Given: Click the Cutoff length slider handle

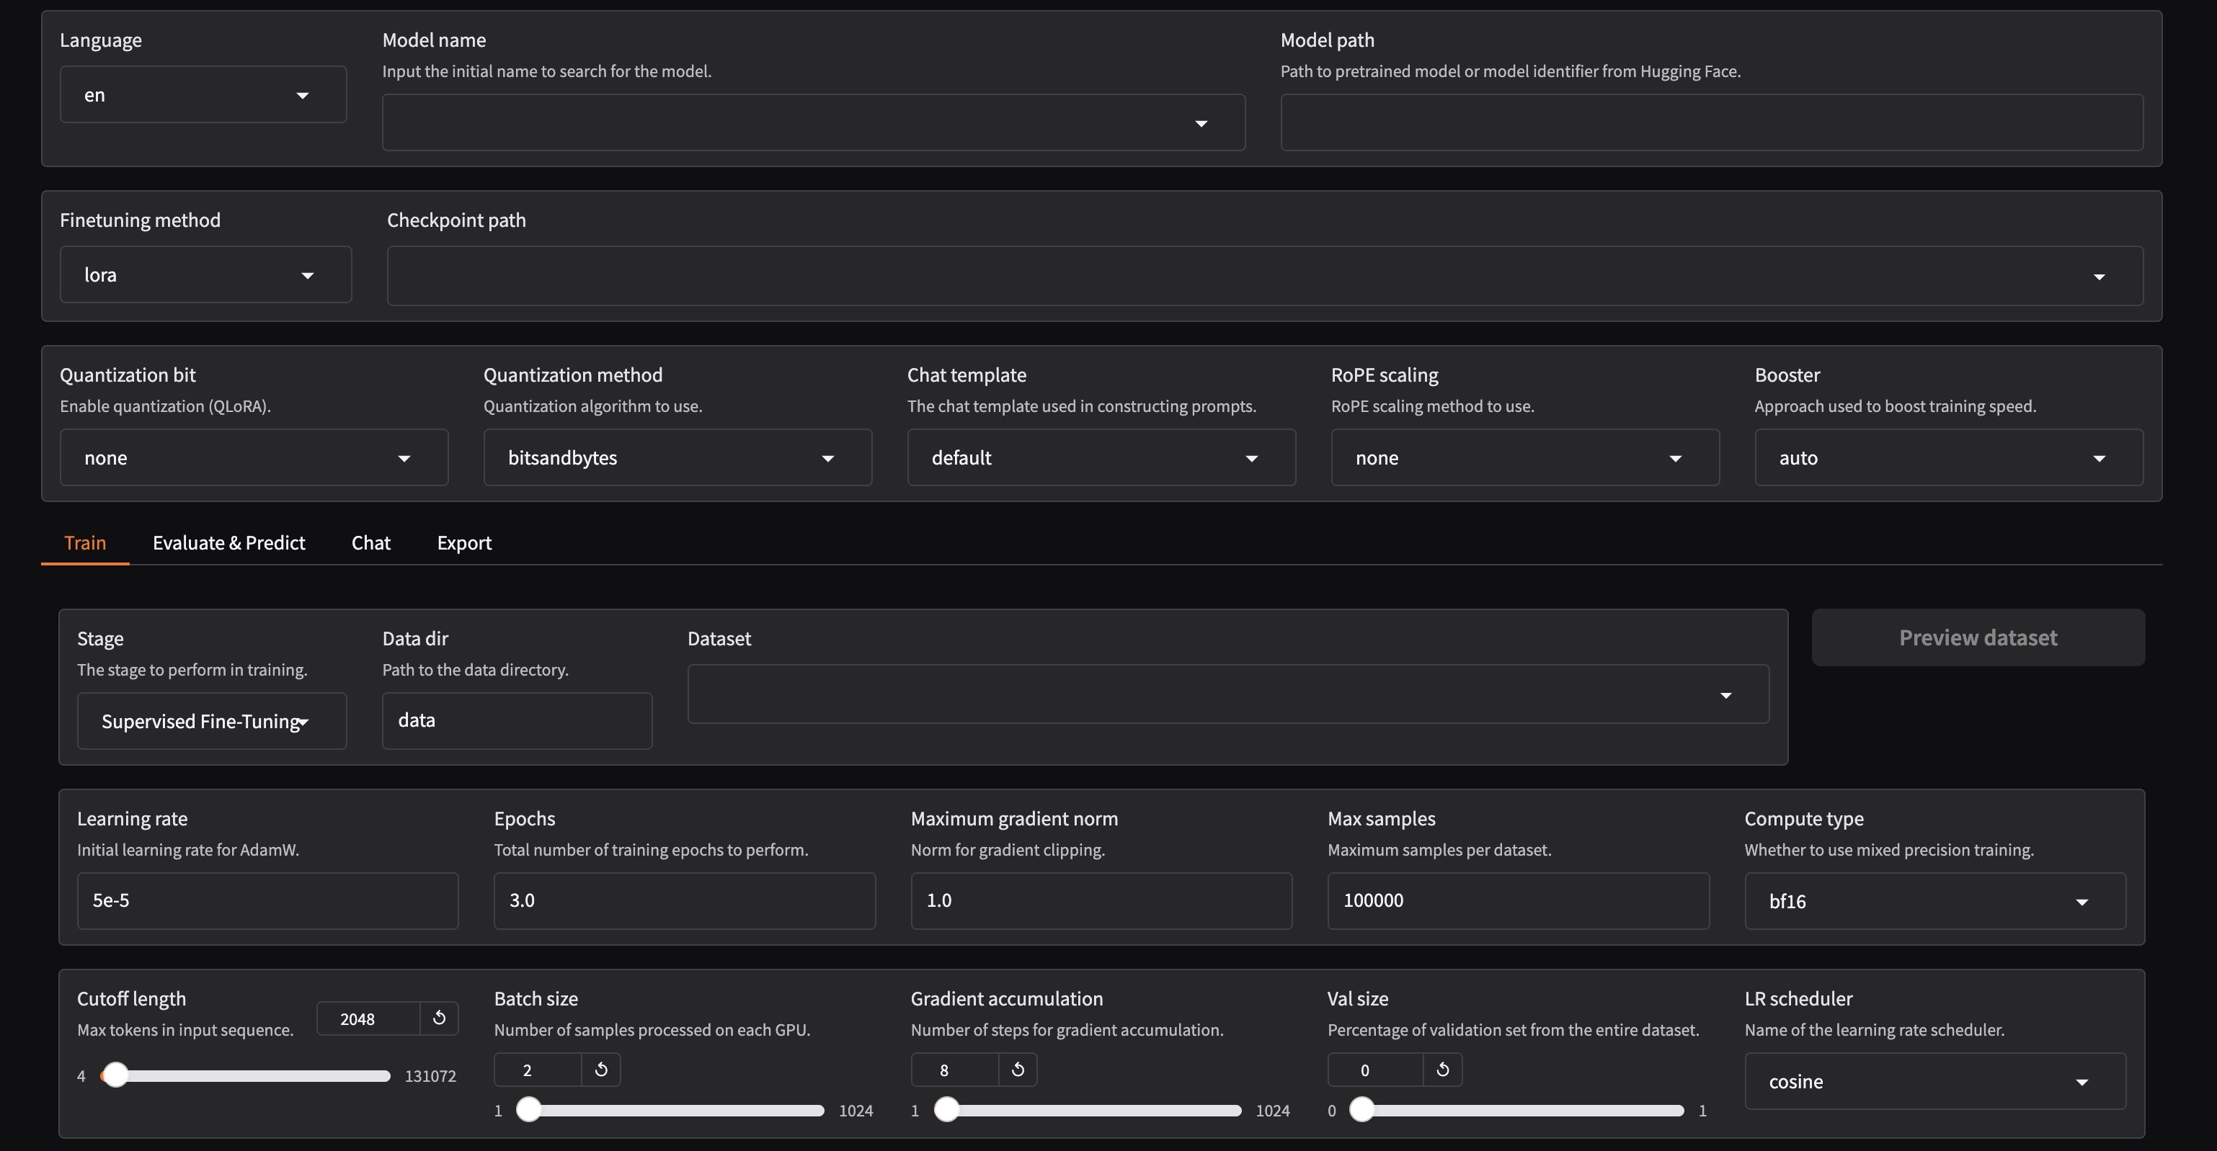Looking at the screenshot, I should 115,1075.
